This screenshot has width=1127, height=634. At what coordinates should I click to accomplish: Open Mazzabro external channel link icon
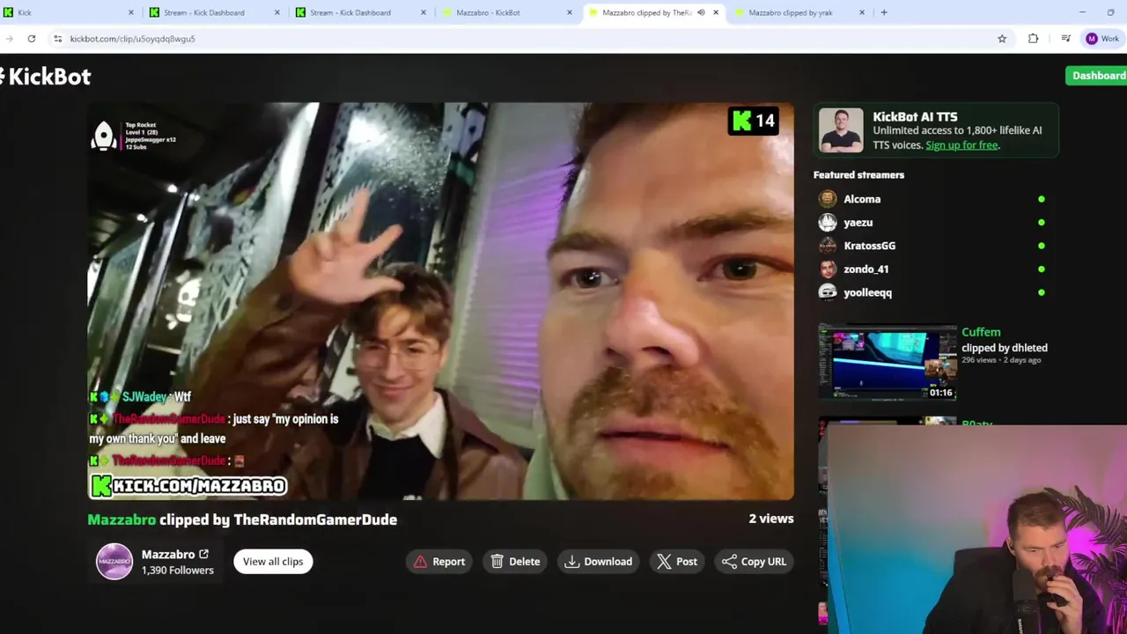[x=204, y=554]
